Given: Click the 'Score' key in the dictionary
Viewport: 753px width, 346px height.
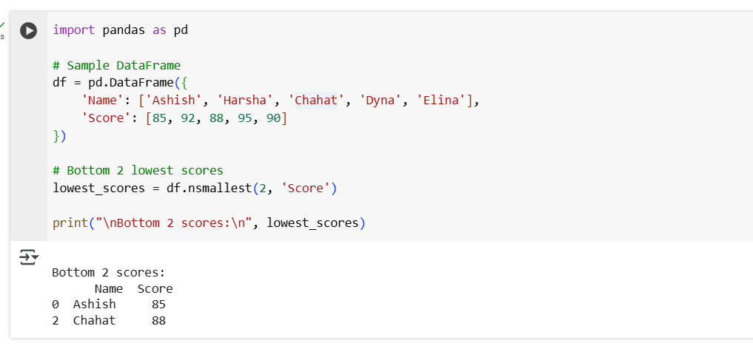Looking at the screenshot, I should [x=105, y=118].
